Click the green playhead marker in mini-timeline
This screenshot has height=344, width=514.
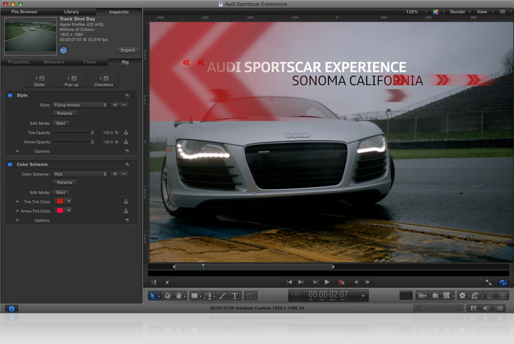pos(203,266)
